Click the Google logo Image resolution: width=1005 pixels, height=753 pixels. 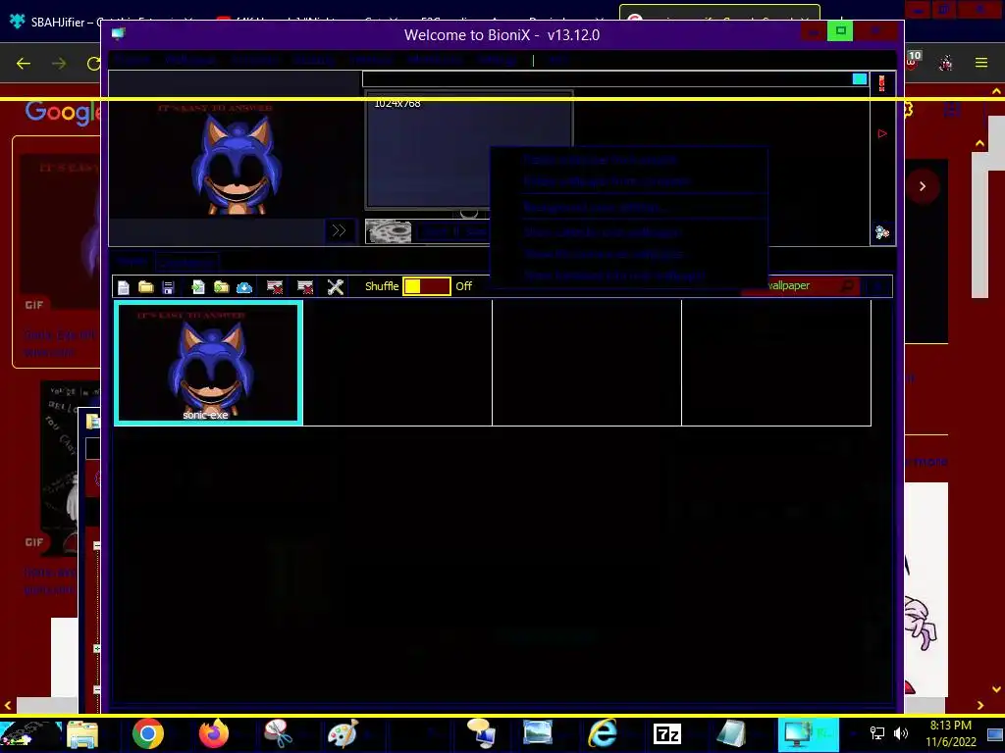click(62, 112)
